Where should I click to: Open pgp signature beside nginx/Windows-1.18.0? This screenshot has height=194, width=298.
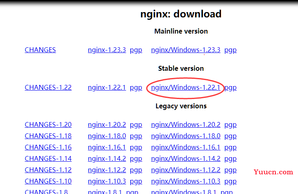tap(230, 136)
